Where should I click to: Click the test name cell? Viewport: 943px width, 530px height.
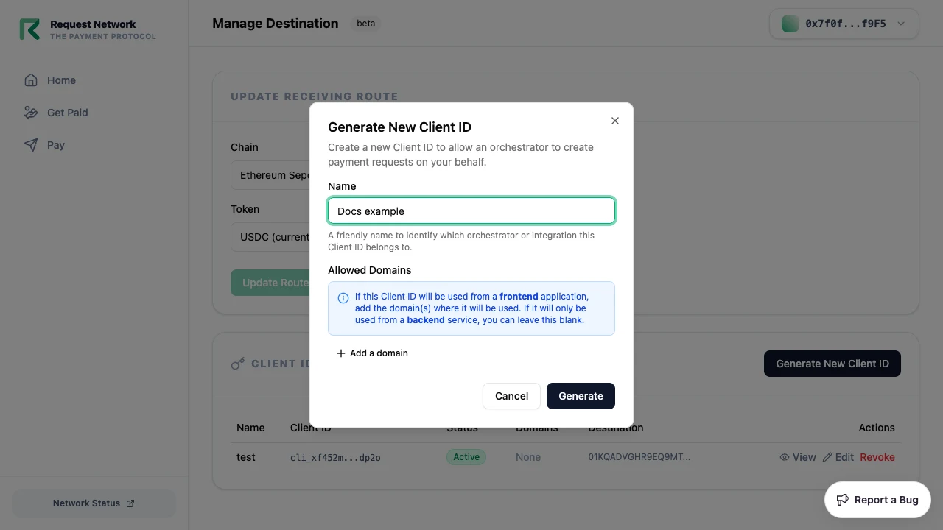click(x=246, y=457)
